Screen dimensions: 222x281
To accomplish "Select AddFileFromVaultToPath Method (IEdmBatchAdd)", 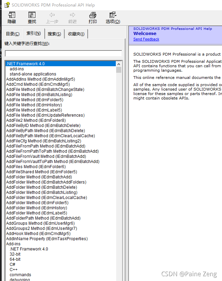I will click(53, 162).
